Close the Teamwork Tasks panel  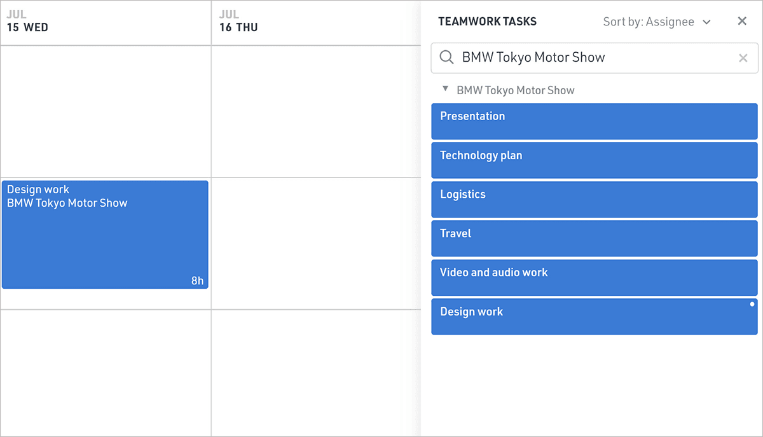click(x=742, y=22)
